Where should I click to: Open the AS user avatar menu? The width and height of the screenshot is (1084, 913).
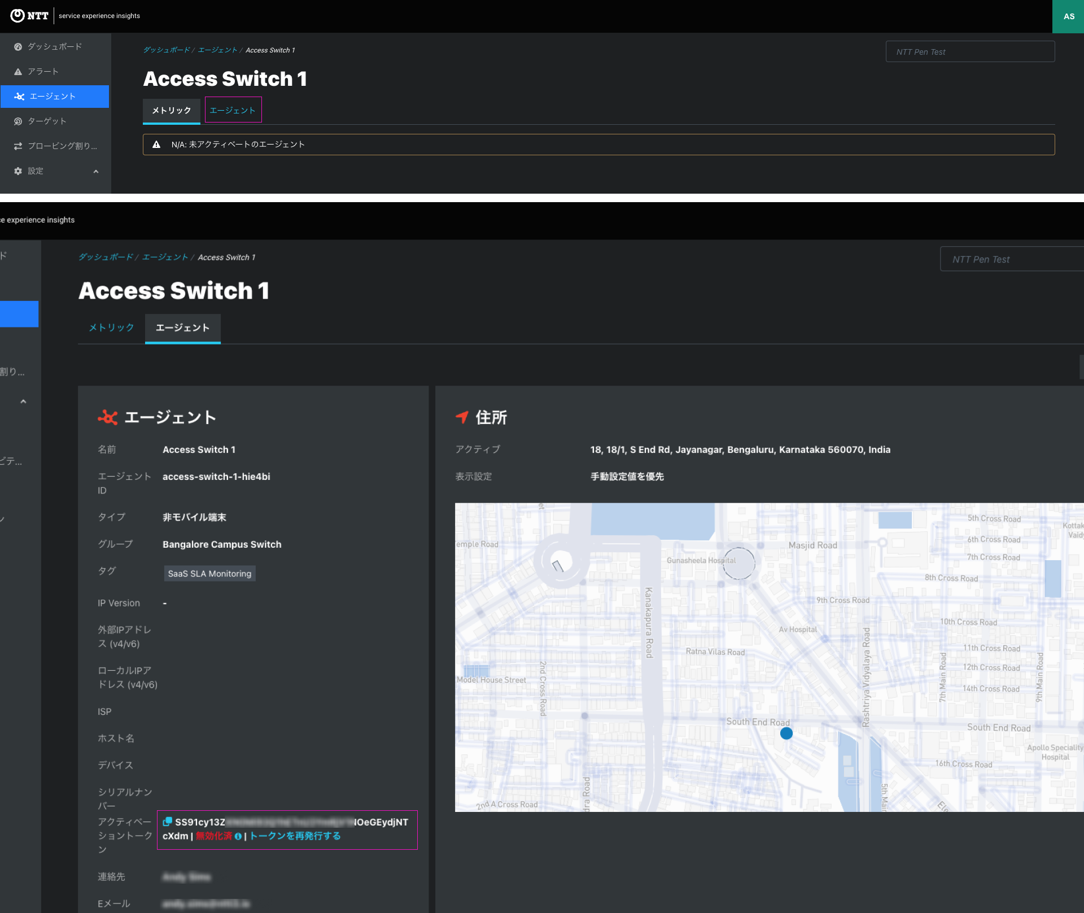pyautogui.click(x=1068, y=16)
